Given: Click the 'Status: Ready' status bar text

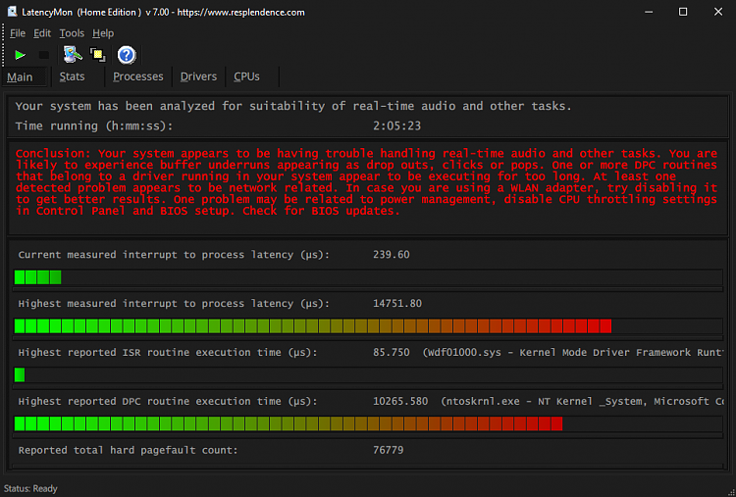Looking at the screenshot, I should click(30, 488).
